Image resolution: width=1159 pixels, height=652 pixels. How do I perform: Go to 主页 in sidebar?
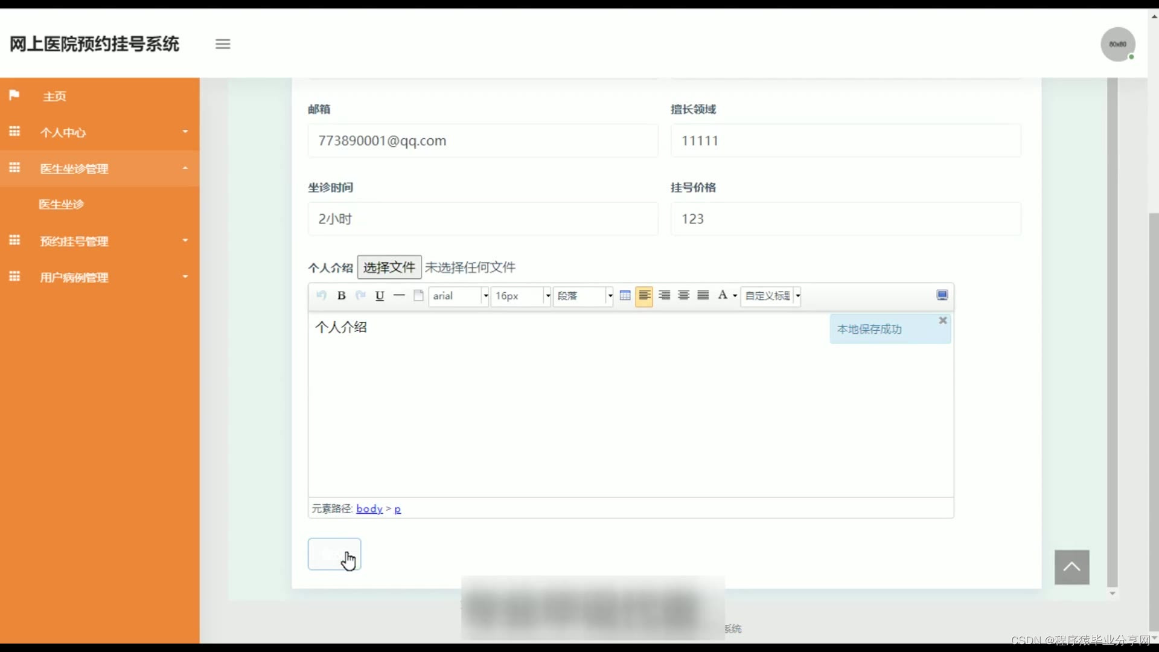pos(54,97)
